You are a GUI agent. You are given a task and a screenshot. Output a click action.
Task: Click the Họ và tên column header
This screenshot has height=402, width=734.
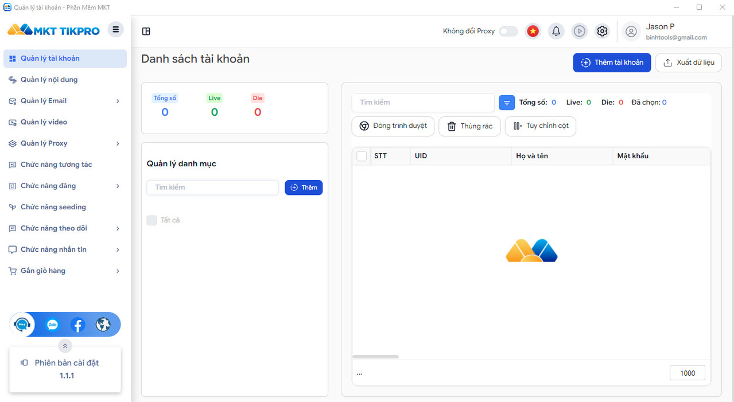click(x=562, y=156)
